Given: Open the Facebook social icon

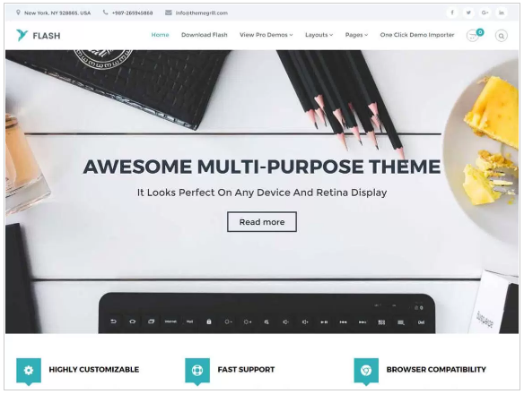Looking at the screenshot, I should tap(452, 13).
